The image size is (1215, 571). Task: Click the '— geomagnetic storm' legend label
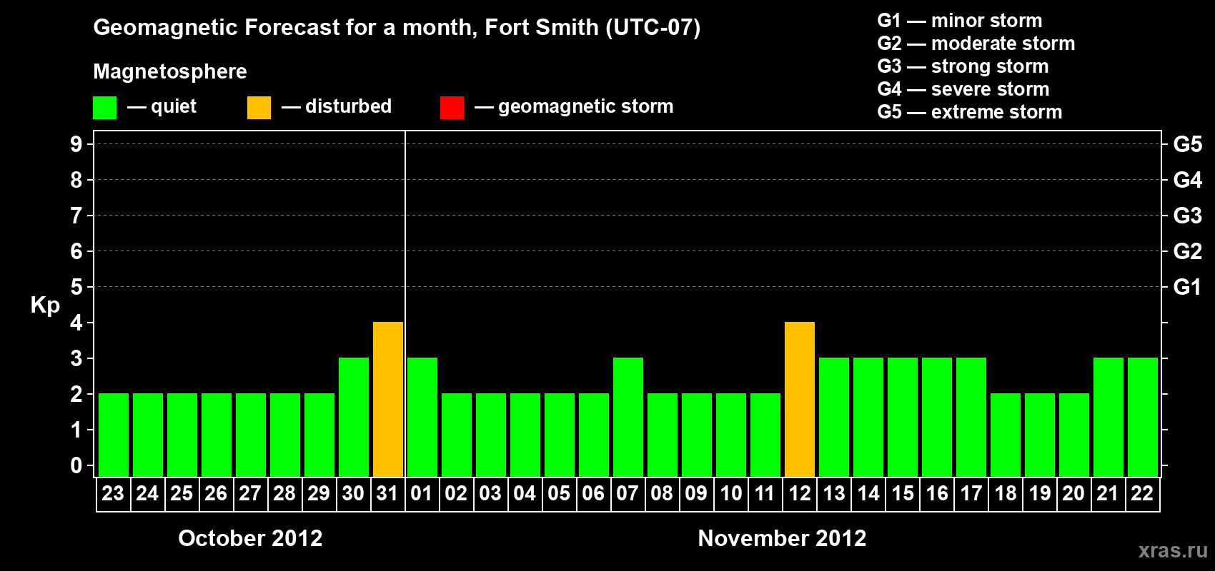pyautogui.click(x=574, y=107)
